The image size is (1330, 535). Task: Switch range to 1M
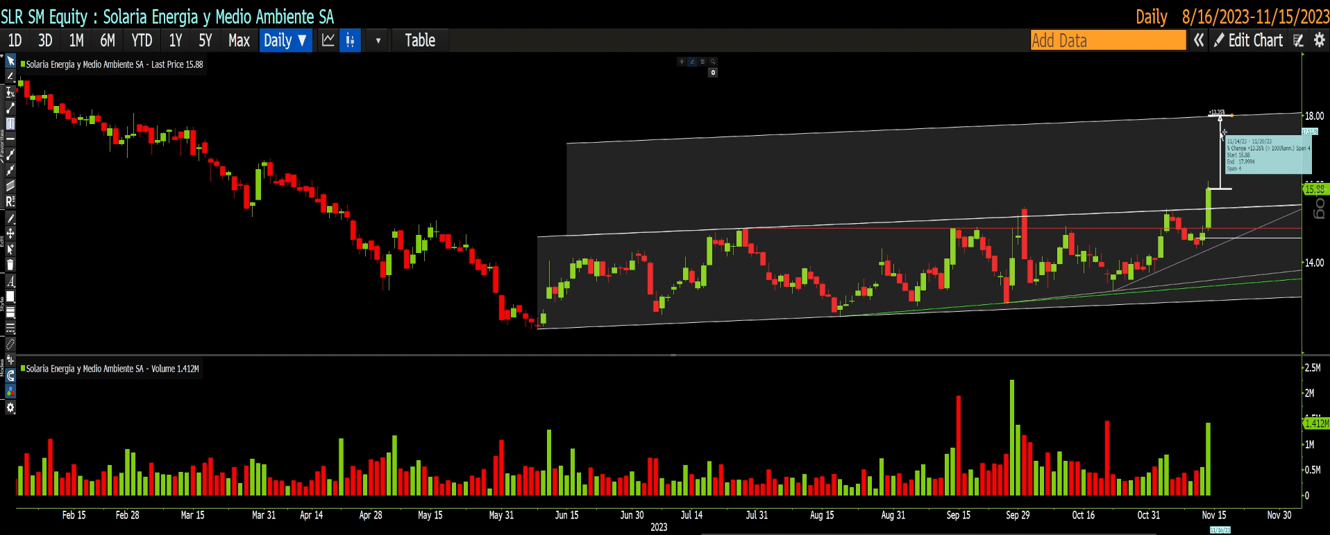(x=76, y=40)
